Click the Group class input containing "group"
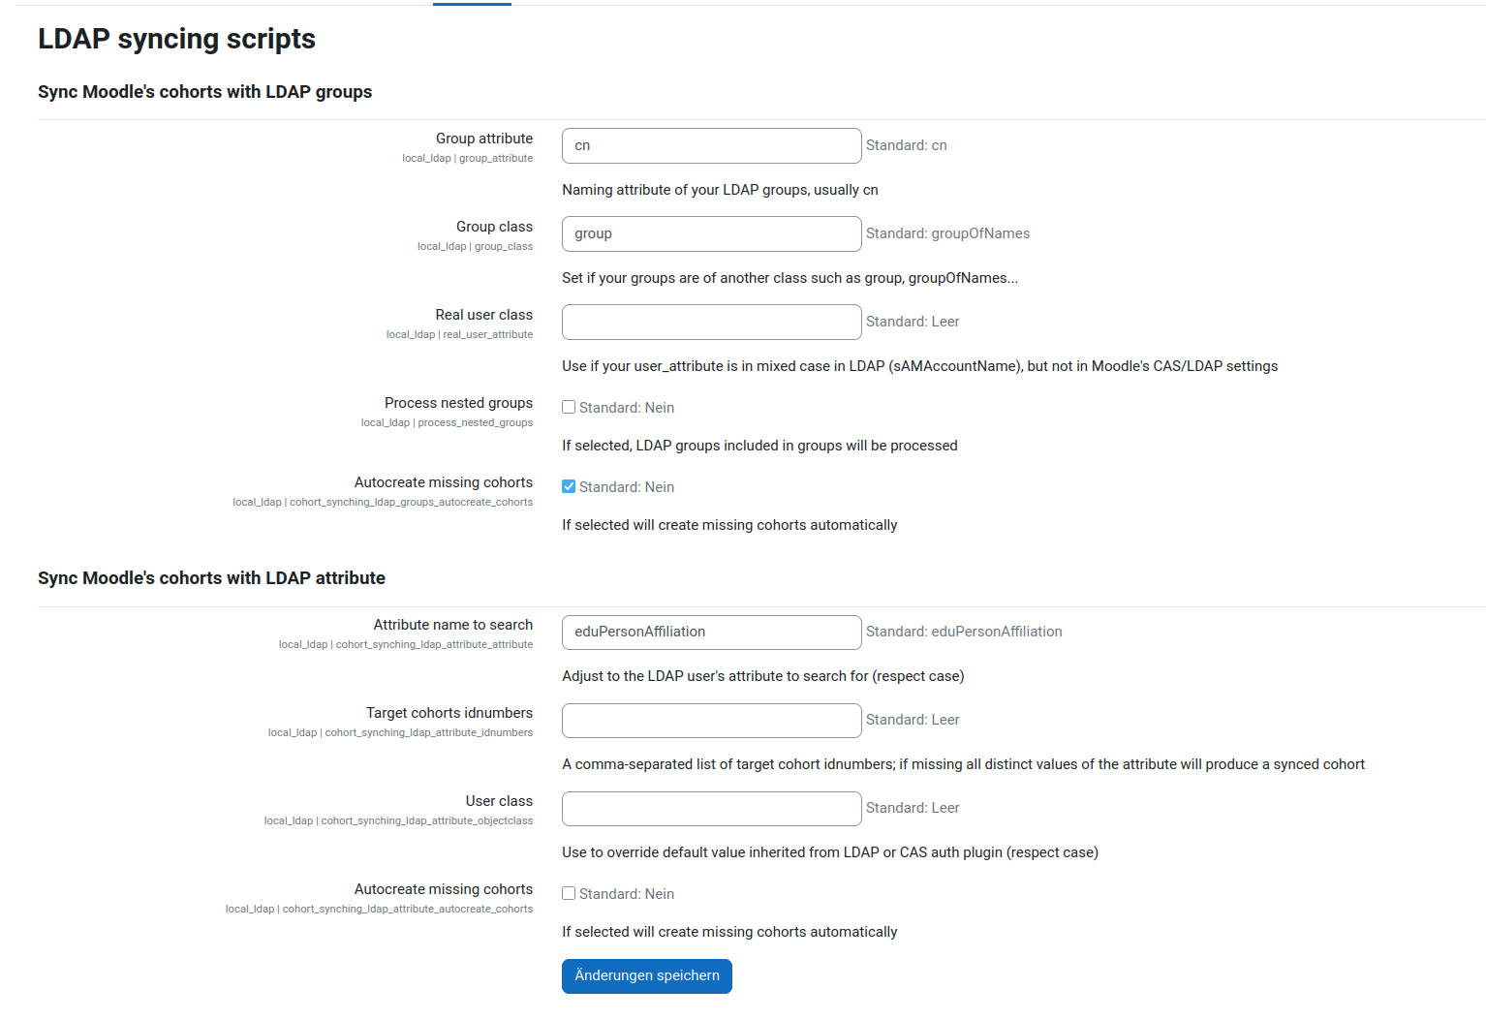This screenshot has height=1020, width=1486. click(711, 233)
